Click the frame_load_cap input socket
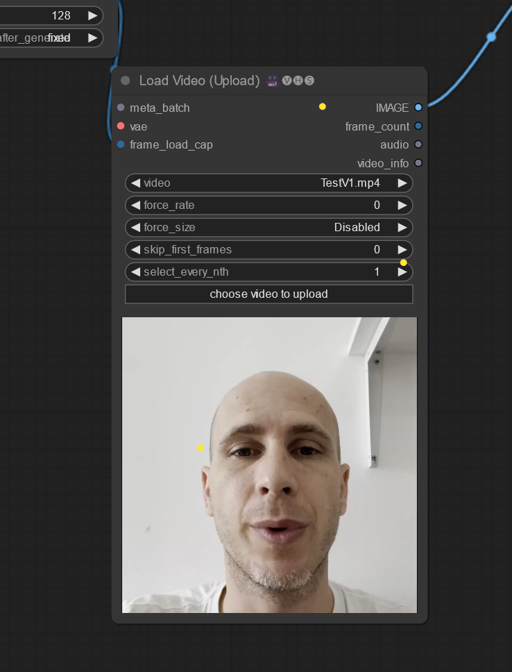This screenshot has width=512, height=672. [121, 144]
